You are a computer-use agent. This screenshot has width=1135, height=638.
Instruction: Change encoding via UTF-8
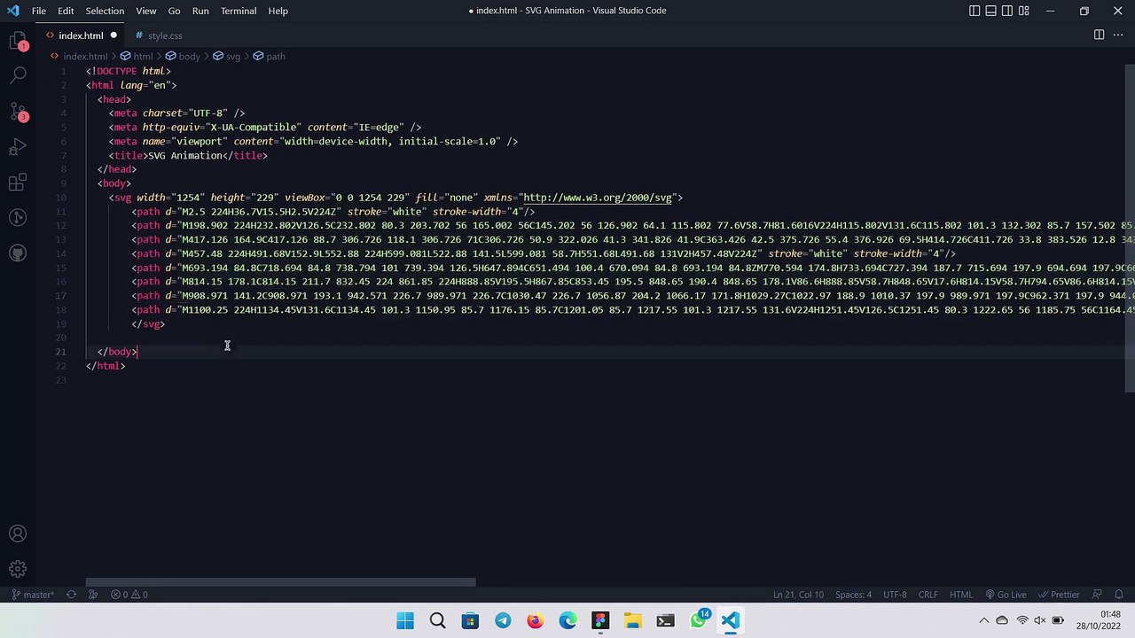[895, 595]
